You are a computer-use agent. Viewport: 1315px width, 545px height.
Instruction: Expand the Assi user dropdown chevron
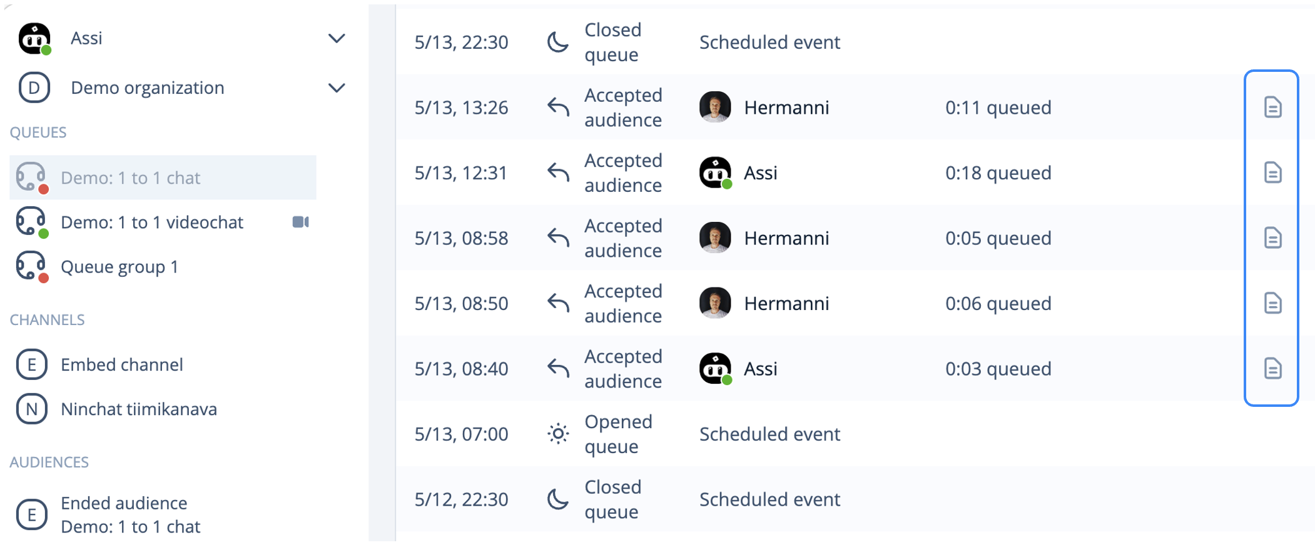(x=337, y=39)
